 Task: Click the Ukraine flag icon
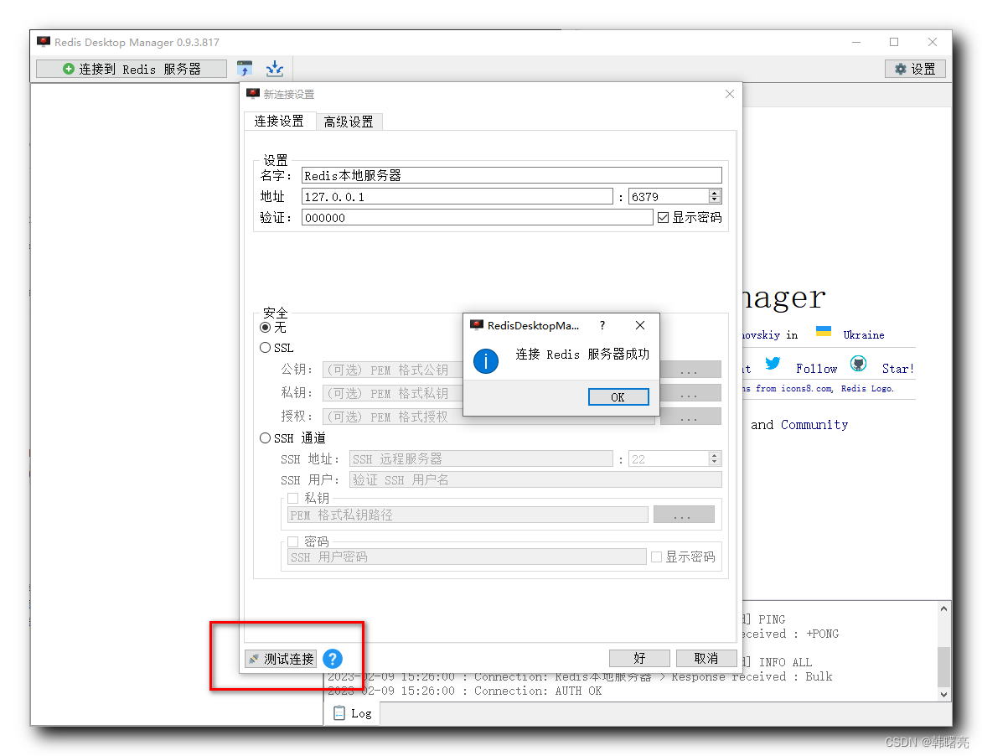824,331
